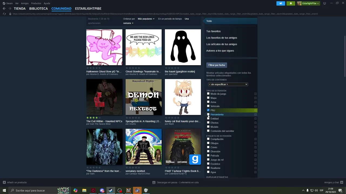
Task: Exclude the Arma tag with minus icon
Action: coord(255,102)
